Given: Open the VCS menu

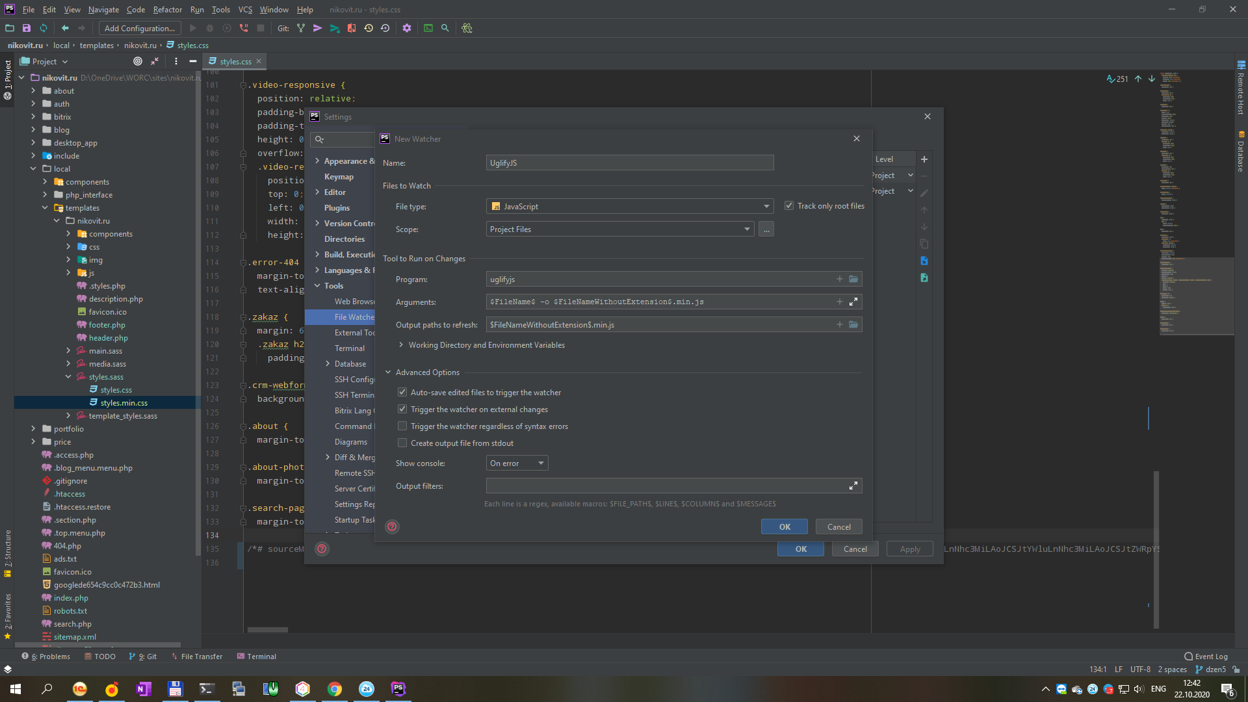Looking at the screenshot, I should coord(245,9).
